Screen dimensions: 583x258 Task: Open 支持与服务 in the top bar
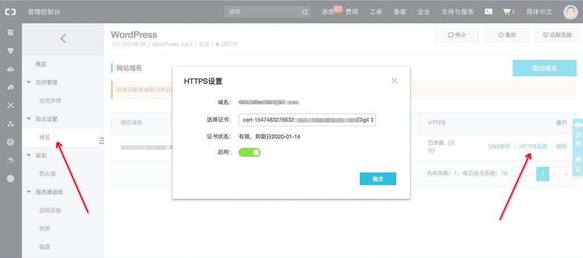[x=458, y=12]
